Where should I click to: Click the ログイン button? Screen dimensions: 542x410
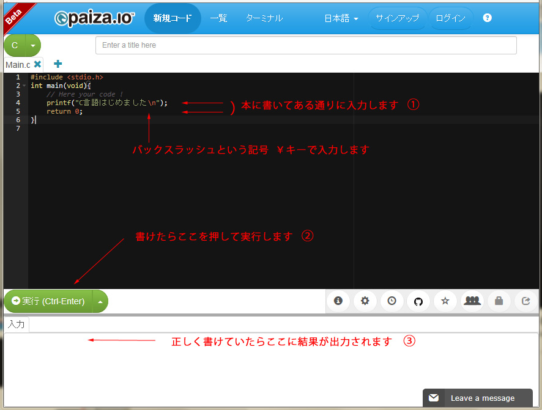click(450, 18)
